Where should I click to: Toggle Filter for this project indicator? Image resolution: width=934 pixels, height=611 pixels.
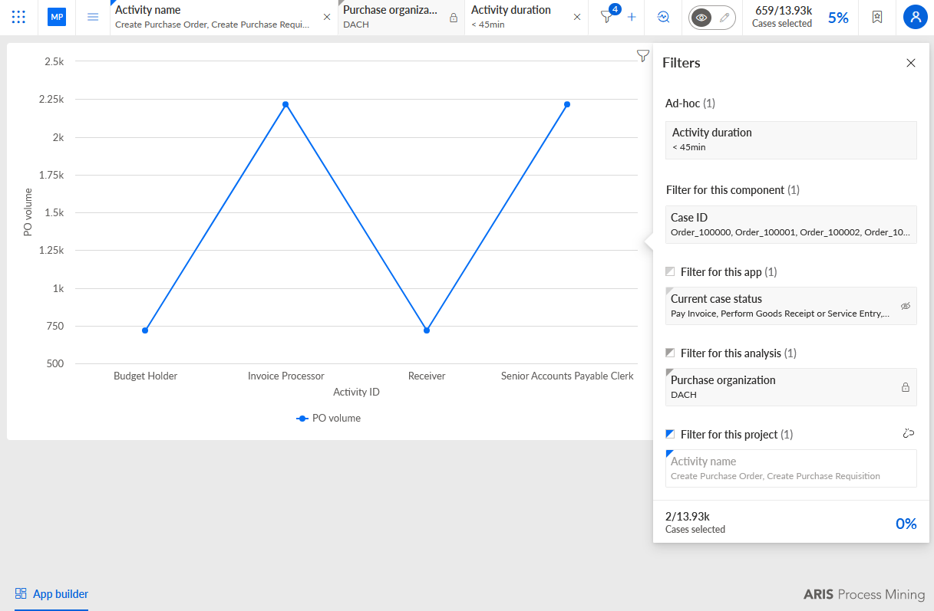(670, 434)
